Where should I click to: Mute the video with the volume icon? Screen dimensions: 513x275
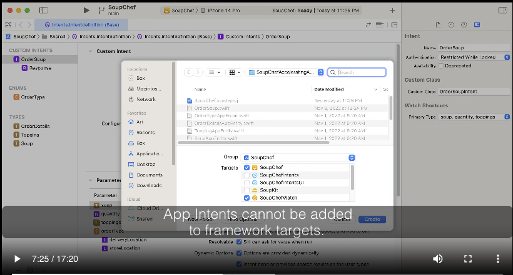coord(438,259)
